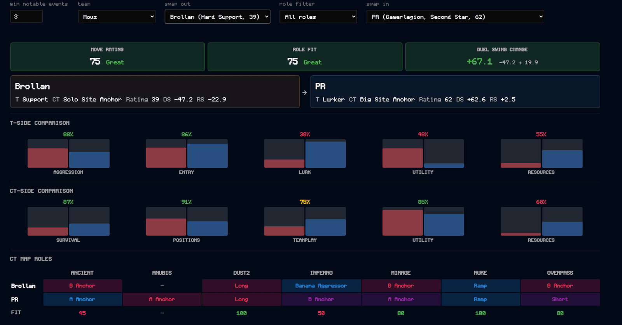Click the min notable events field
The image size is (622, 325).
click(x=26, y=16)
